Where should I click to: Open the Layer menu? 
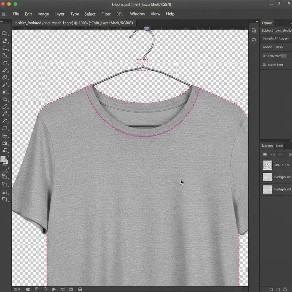point(59,14)
